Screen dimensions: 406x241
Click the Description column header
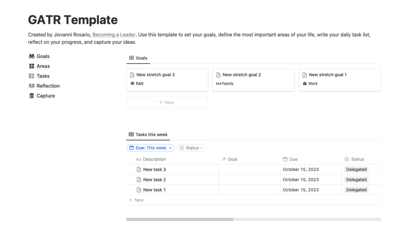(154, 159)
